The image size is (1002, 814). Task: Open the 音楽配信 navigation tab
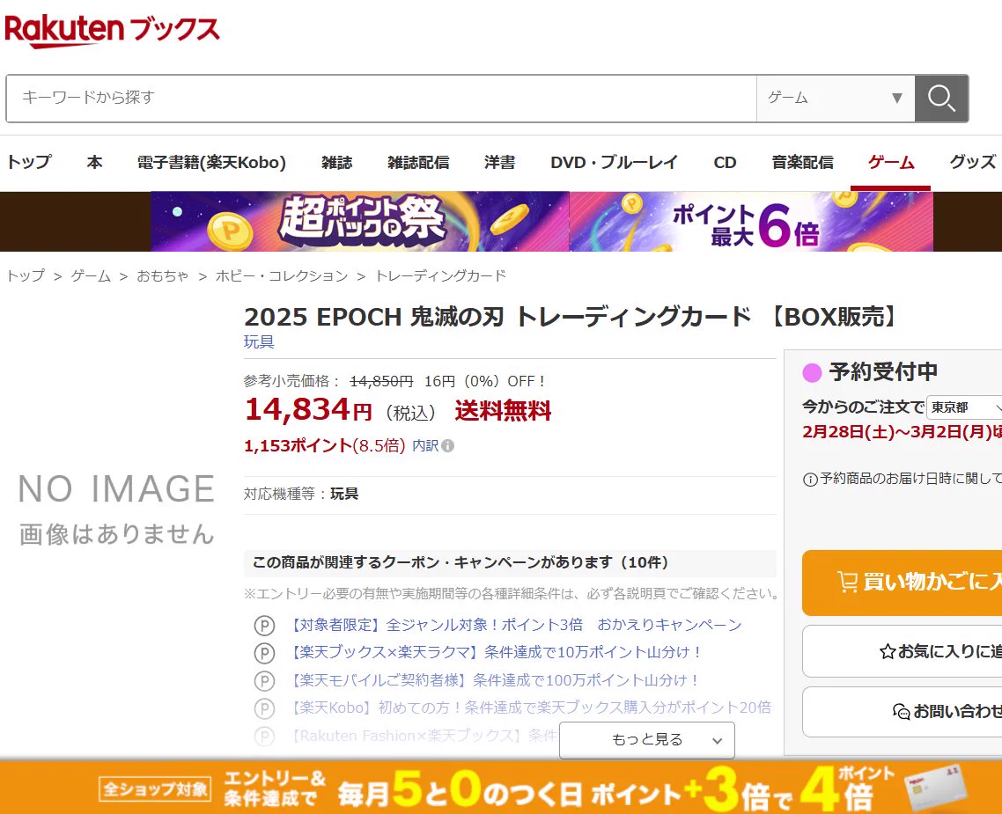(x=803, y=162)
